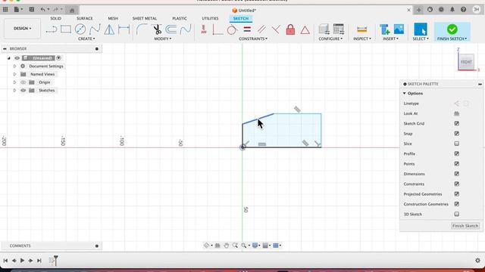Viewport: 485px width, 272px height.
Task: Click the Save icon in the top bar
Action: point(32,10)
